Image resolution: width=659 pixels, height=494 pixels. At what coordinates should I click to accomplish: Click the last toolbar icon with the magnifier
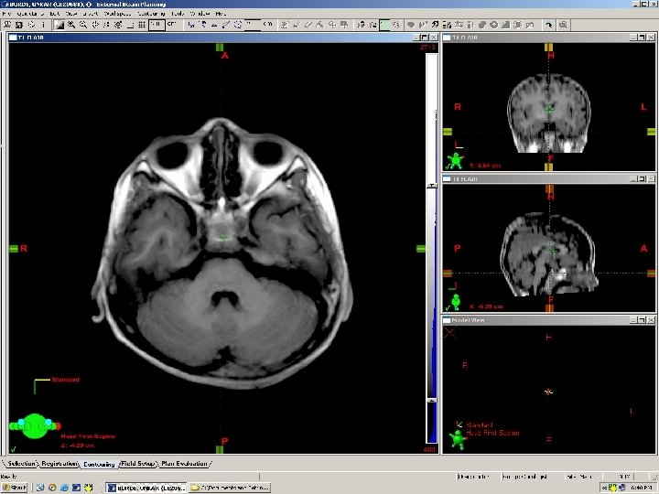(563, 25)
